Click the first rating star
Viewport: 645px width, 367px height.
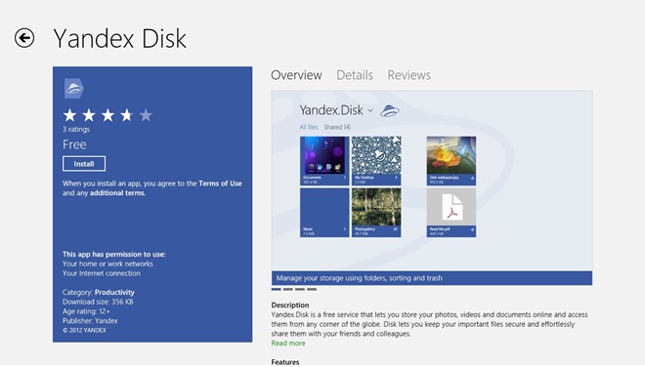tap(70, 115)
